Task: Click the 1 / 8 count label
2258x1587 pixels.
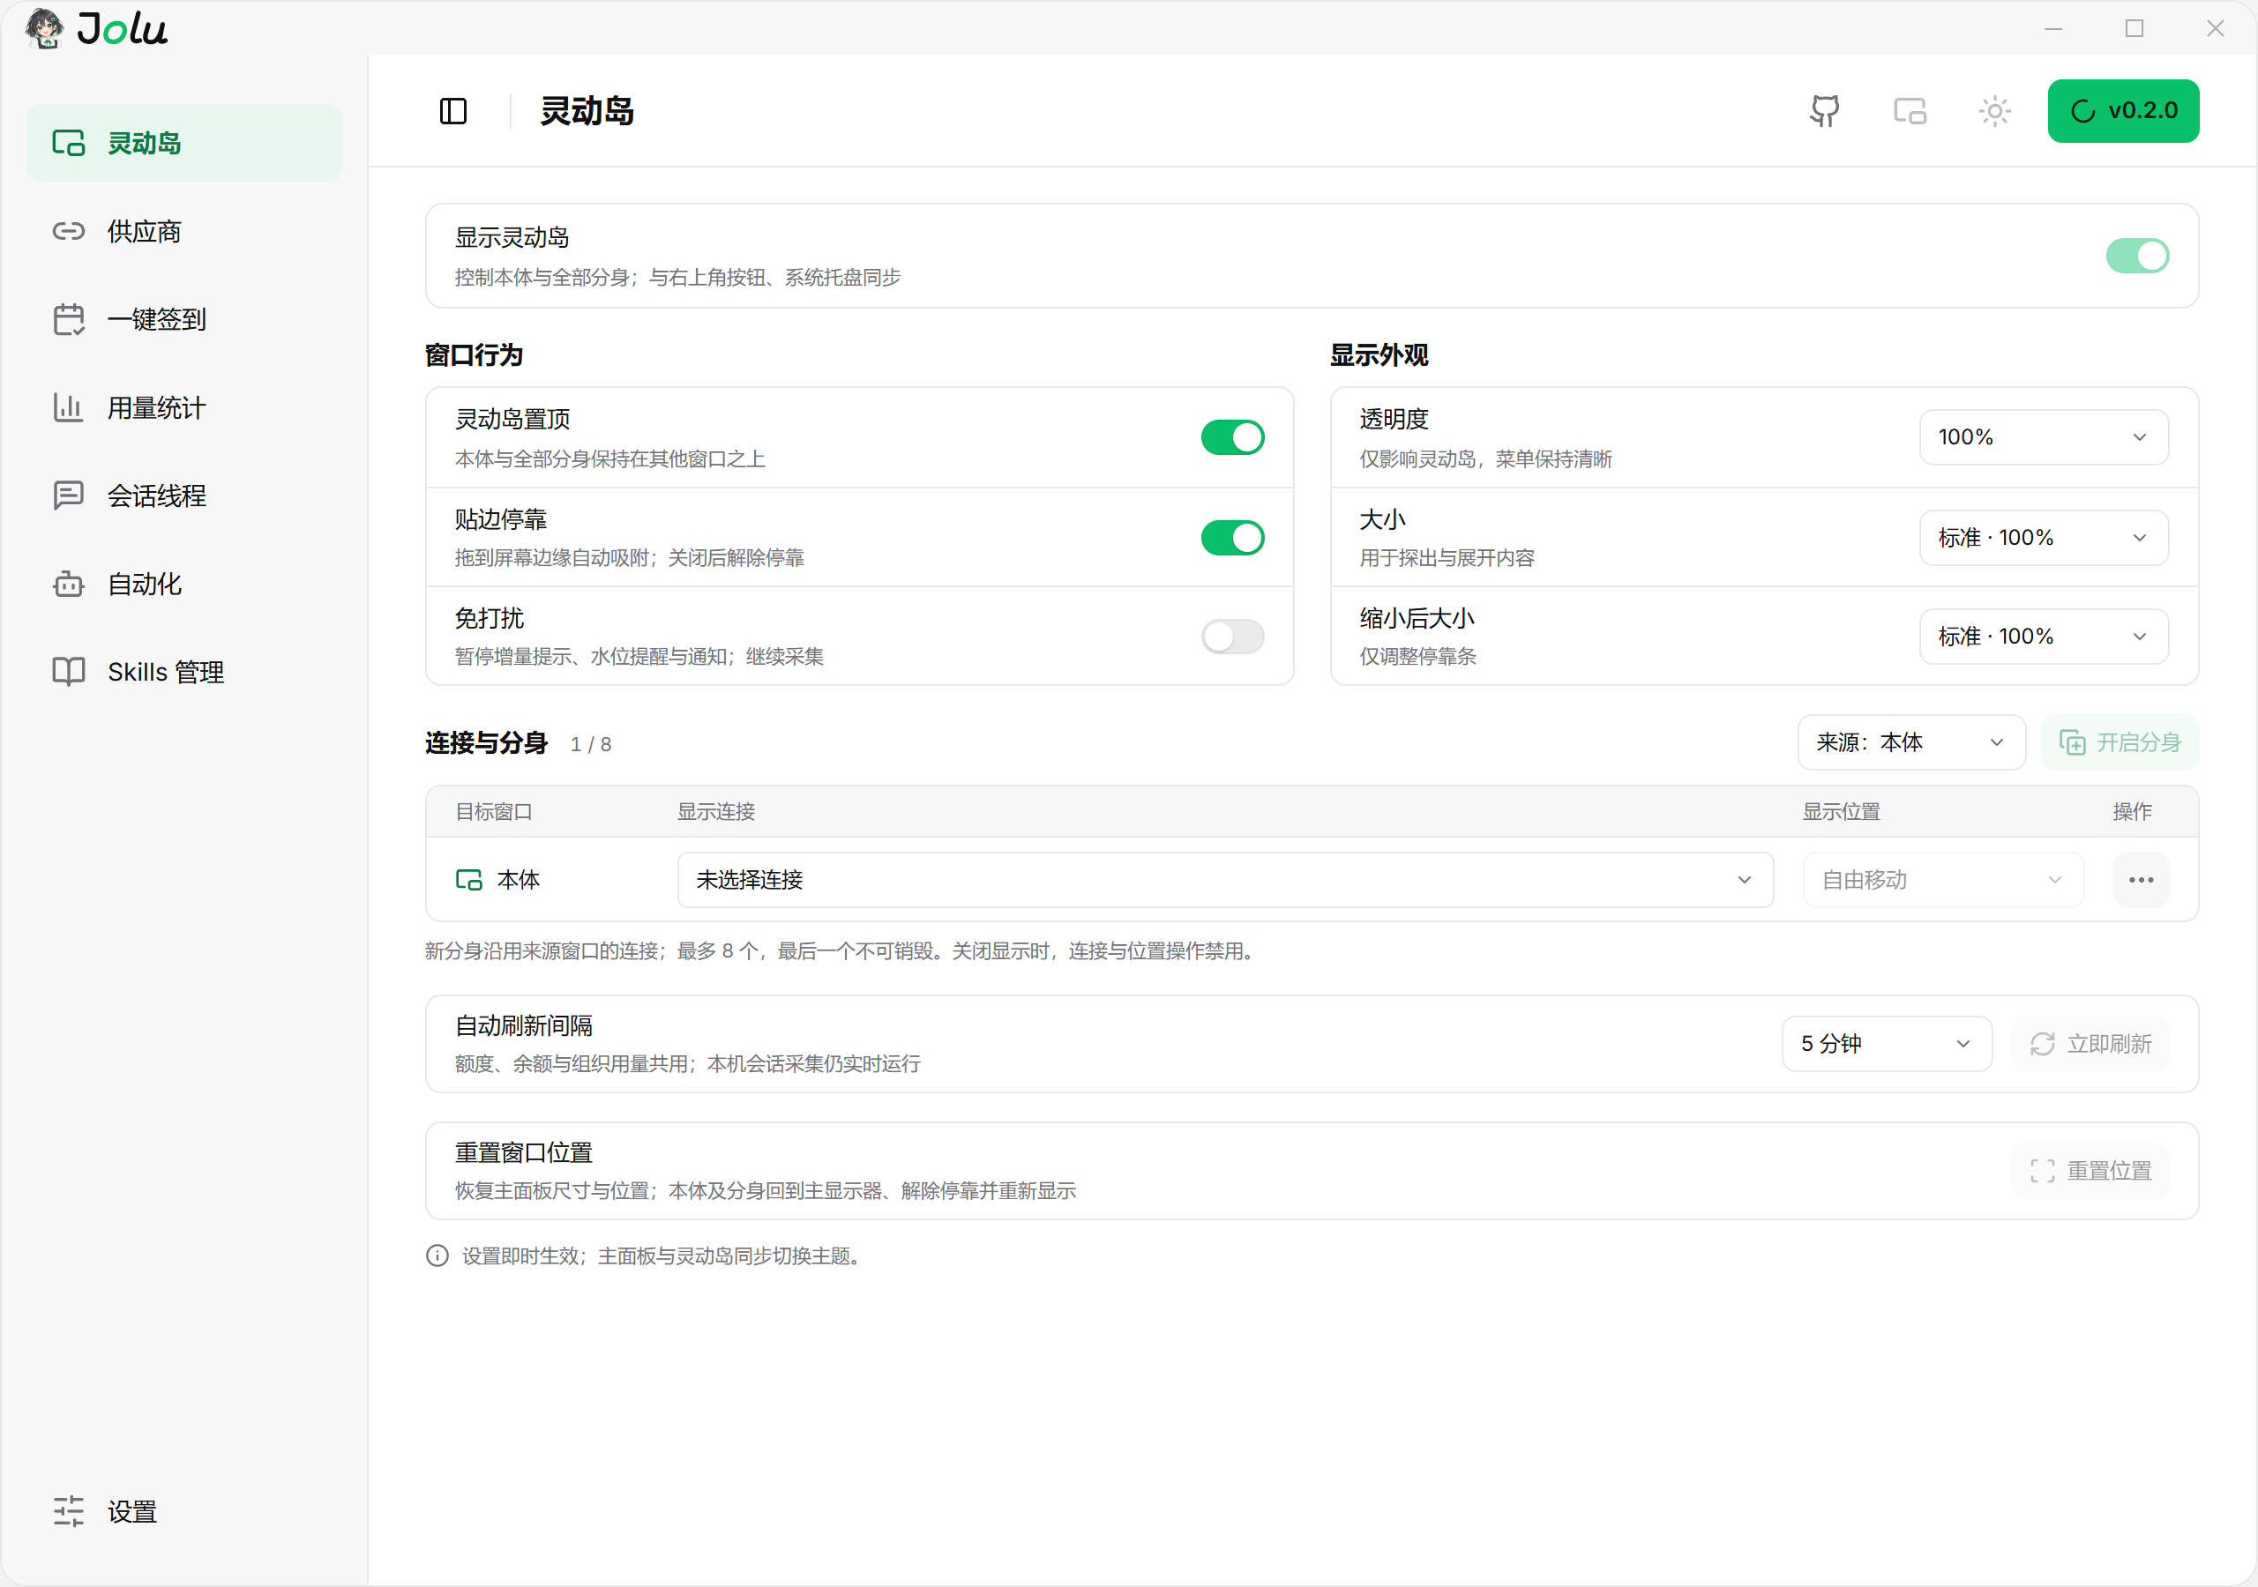Action: 591,744
